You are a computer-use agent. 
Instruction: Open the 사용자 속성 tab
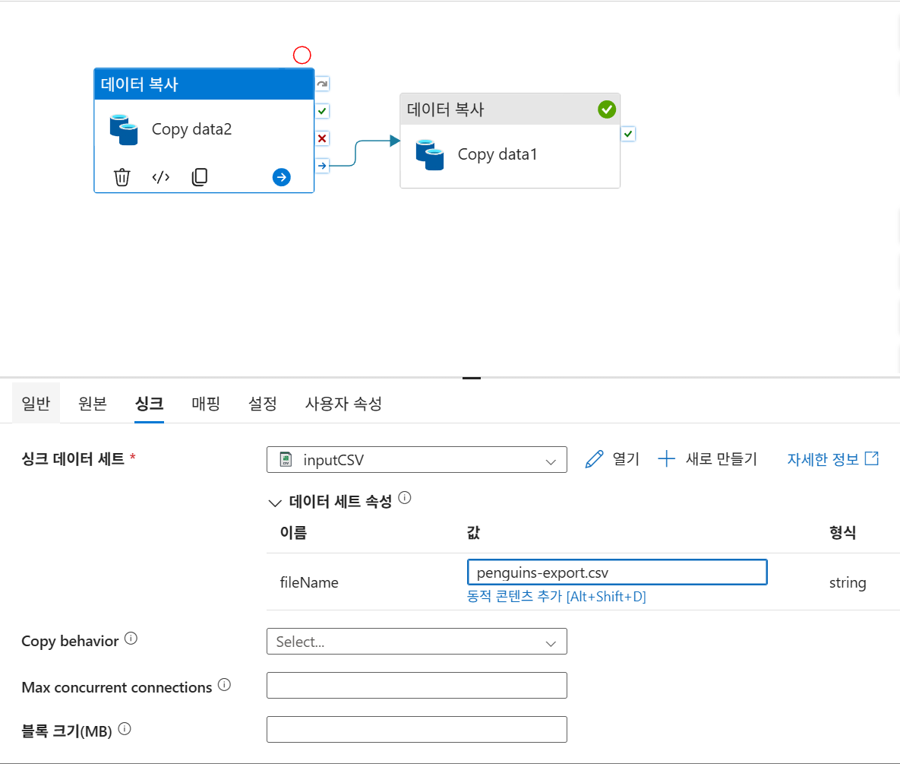coord(343,403)
